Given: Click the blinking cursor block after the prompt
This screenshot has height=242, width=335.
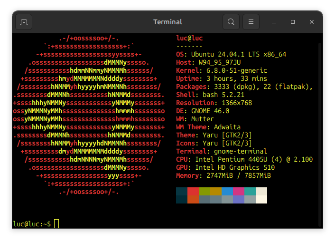Looking at the screenshot, I should pyautogui.click(x=56, y=224).
